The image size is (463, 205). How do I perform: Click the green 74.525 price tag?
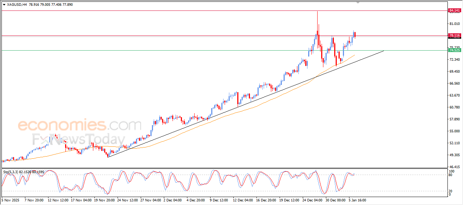tap(454, 50)
